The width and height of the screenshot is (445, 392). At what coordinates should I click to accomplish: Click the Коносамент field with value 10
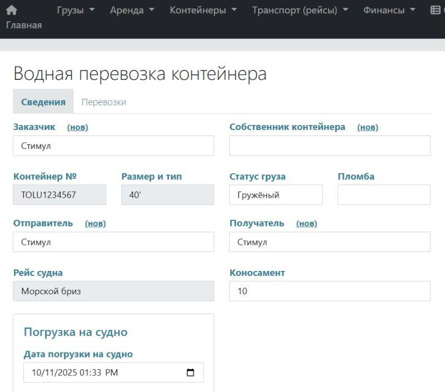(x=329, y=291)
